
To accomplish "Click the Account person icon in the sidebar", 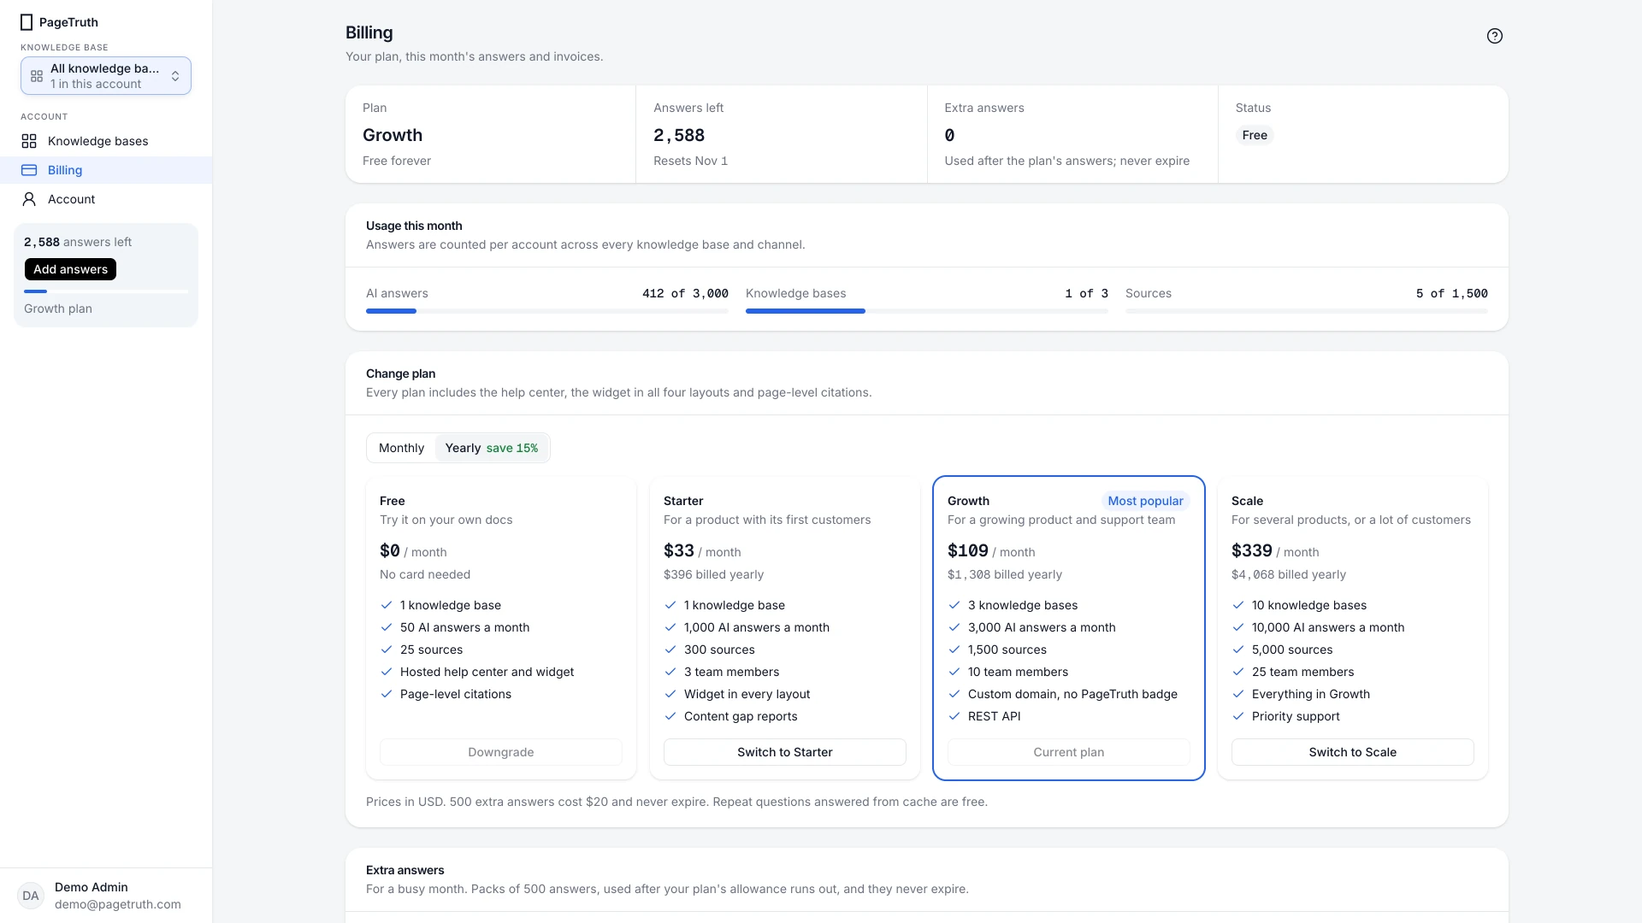I will 29,199.
